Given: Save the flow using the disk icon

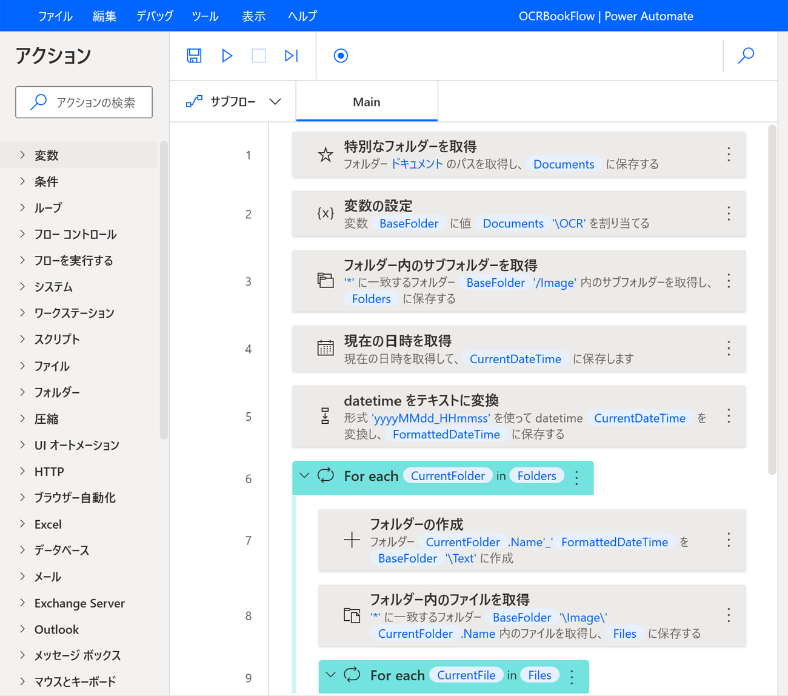Looking at the screenshot, I should tap(194, 55).
